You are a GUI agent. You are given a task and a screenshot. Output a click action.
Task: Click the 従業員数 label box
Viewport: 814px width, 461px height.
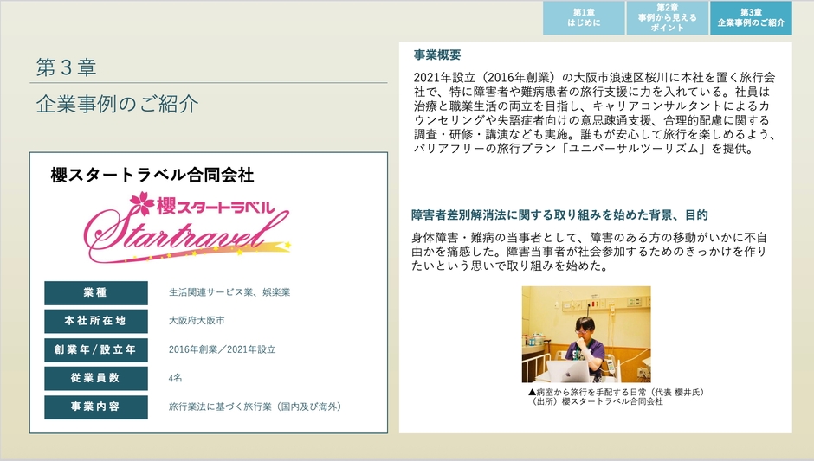(96, 379)
